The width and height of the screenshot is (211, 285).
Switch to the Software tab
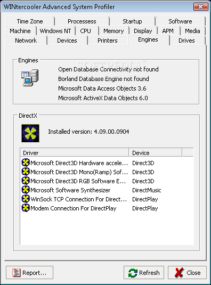pyautogui.click(x=180, y=21)
